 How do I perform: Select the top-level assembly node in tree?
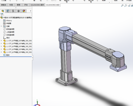[x=16, y=18]
